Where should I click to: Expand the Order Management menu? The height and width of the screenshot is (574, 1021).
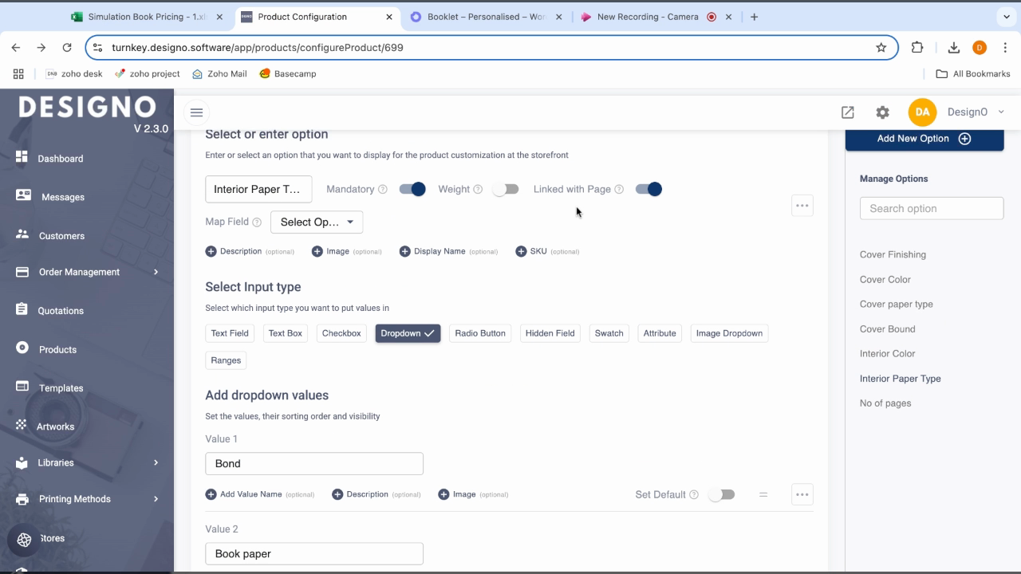(88, 272)
